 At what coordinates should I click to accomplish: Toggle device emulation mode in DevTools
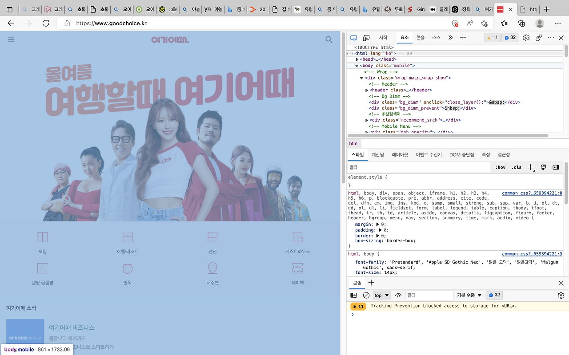click(x=366, y=38)
